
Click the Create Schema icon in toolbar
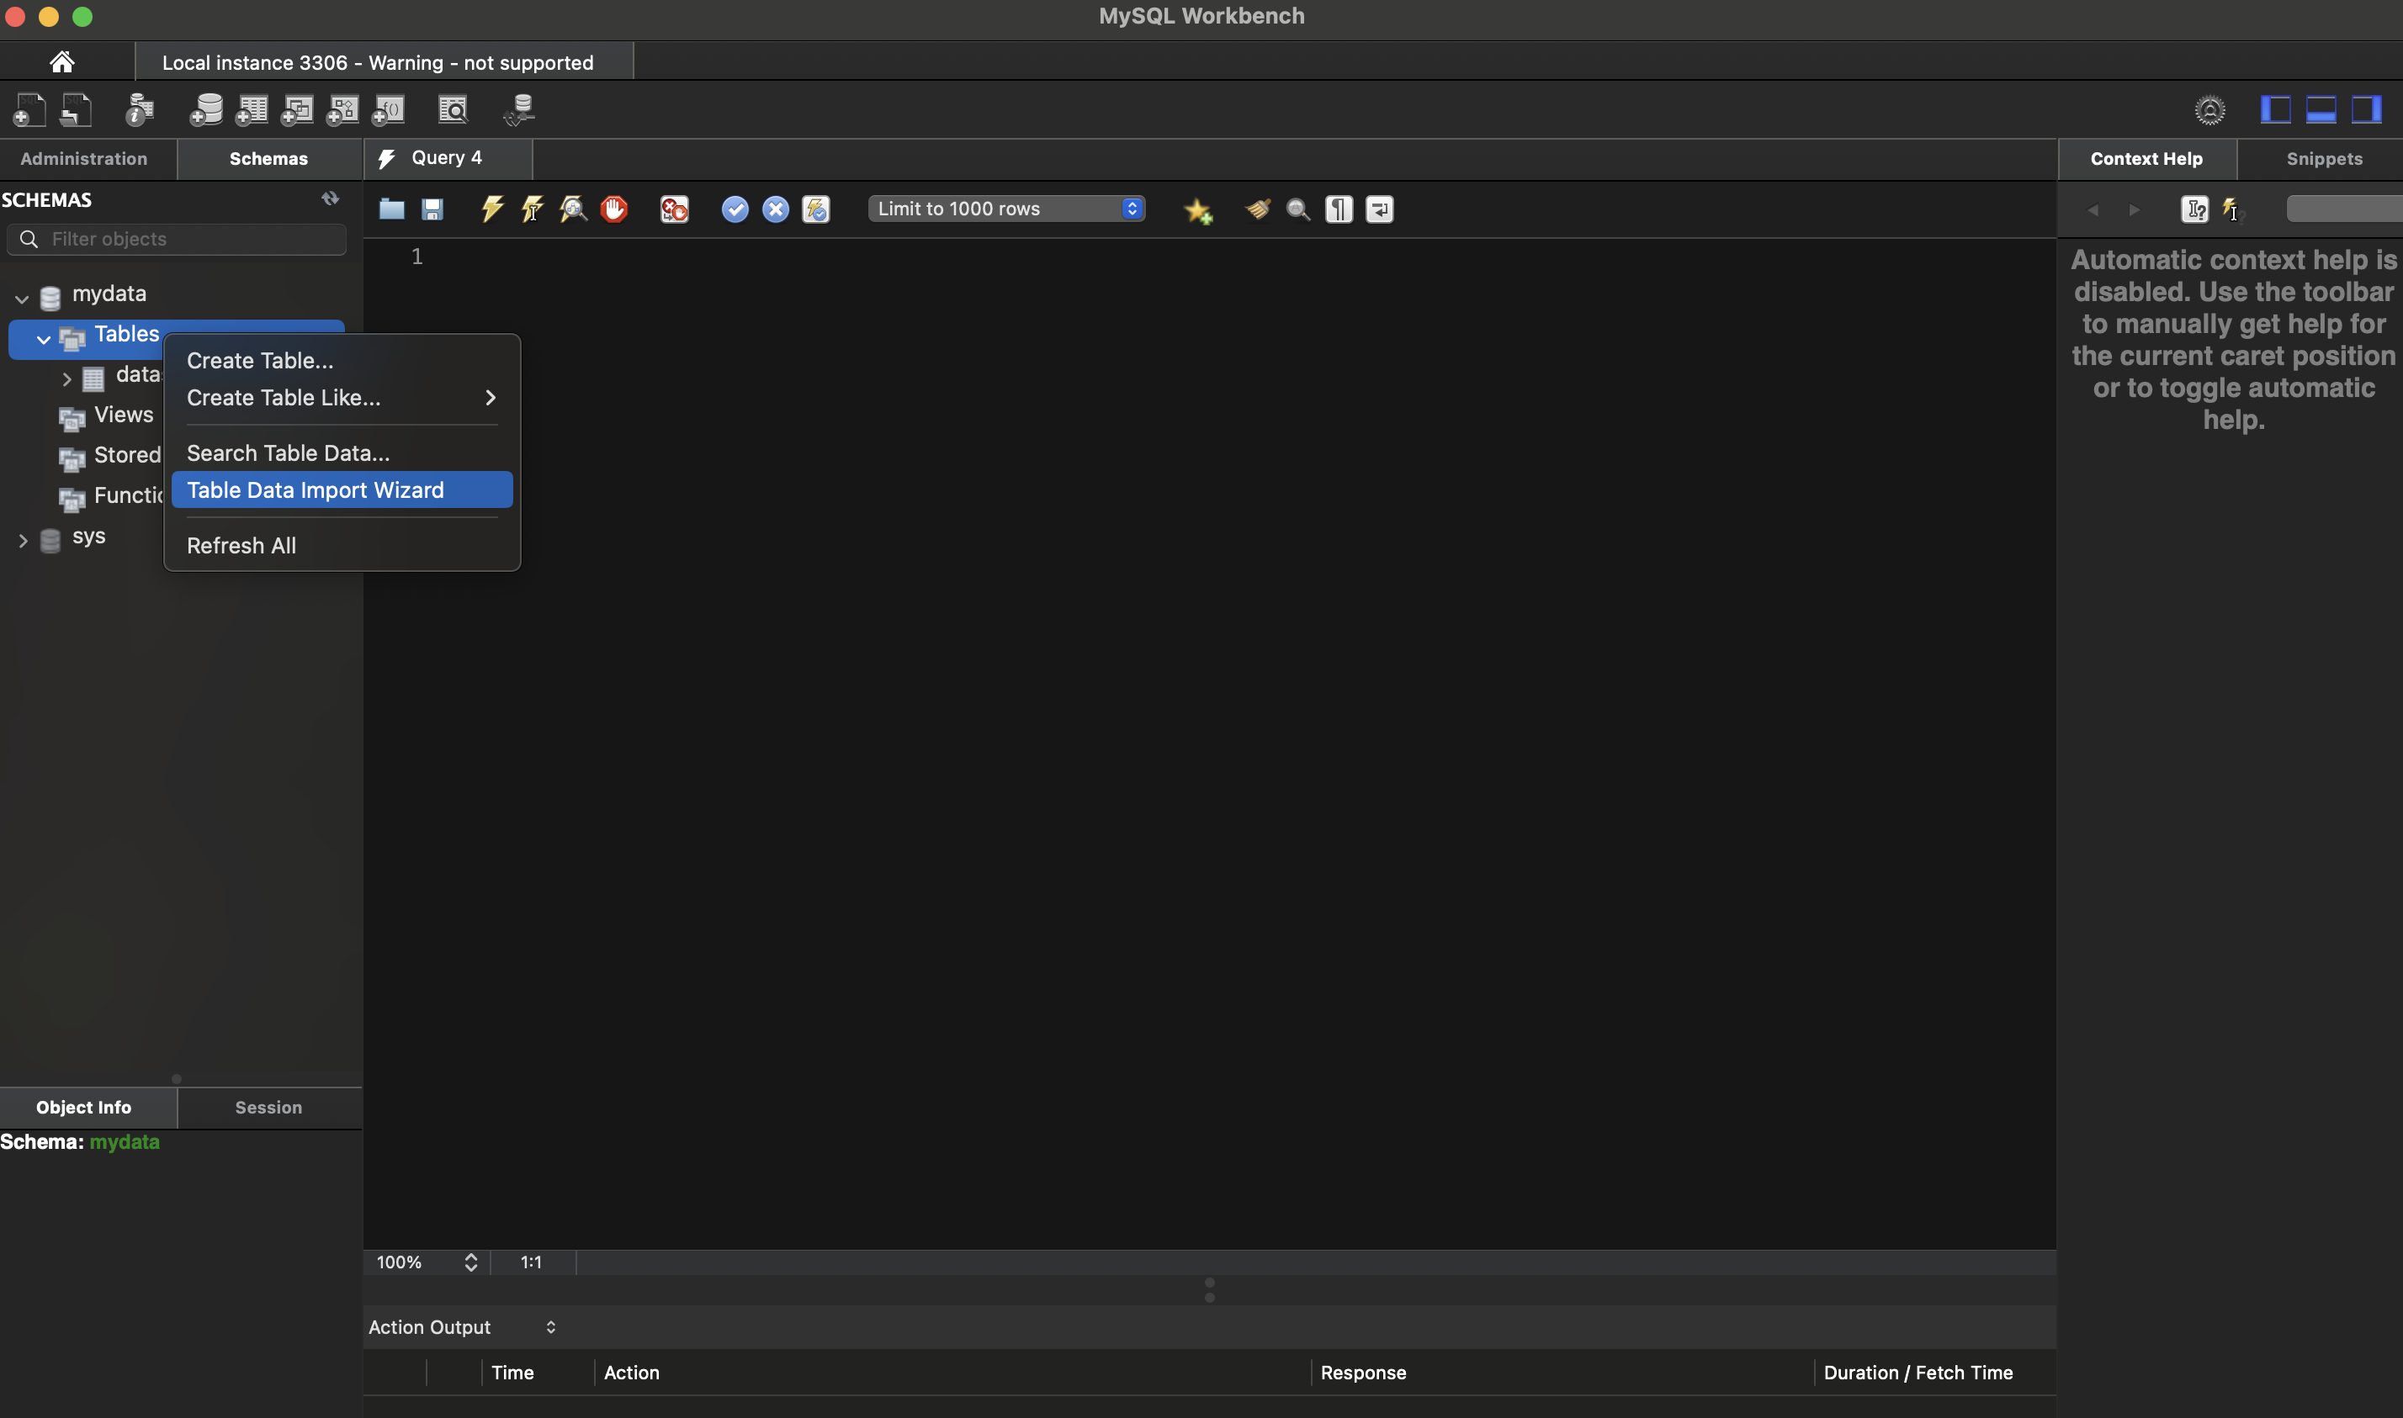click(203, 108)
